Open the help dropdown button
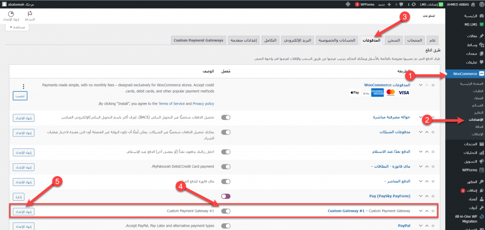The width and height of the screenshot is (485, 230). [18, 27]
